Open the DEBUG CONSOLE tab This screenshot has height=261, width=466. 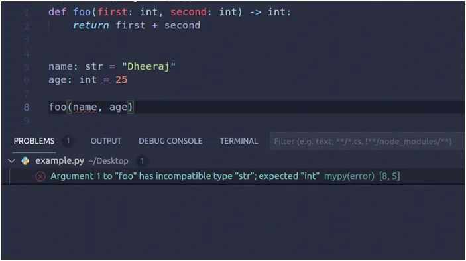[x=170, y=141]
